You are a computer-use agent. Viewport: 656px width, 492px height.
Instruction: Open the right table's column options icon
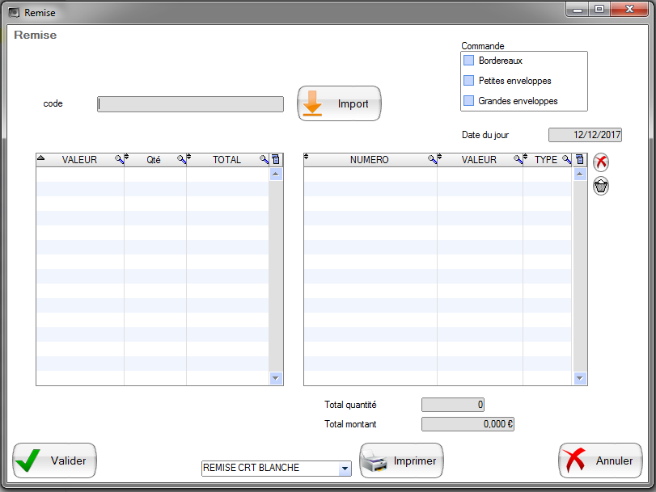coord(579,160)
